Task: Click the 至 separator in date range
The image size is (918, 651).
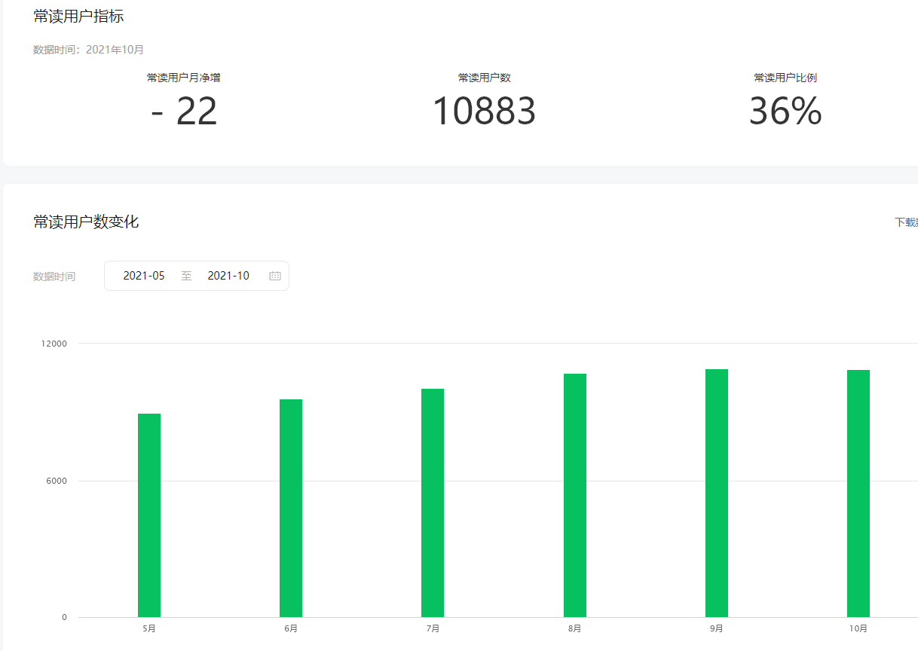Action: (186, 276)
